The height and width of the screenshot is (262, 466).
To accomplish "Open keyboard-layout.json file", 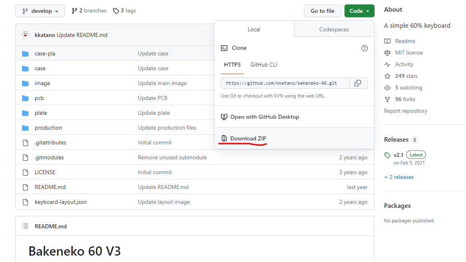I will (x=61, y=202).
